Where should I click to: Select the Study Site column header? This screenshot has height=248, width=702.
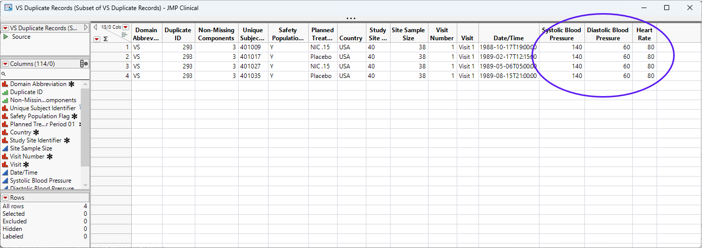point(377,34)
